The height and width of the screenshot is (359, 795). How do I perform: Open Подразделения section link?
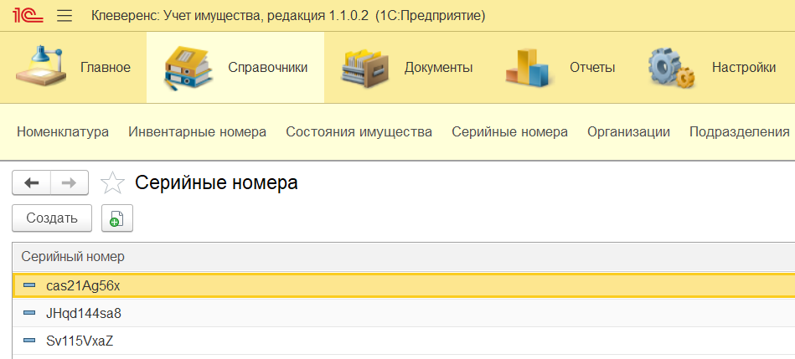pos(740,132)
